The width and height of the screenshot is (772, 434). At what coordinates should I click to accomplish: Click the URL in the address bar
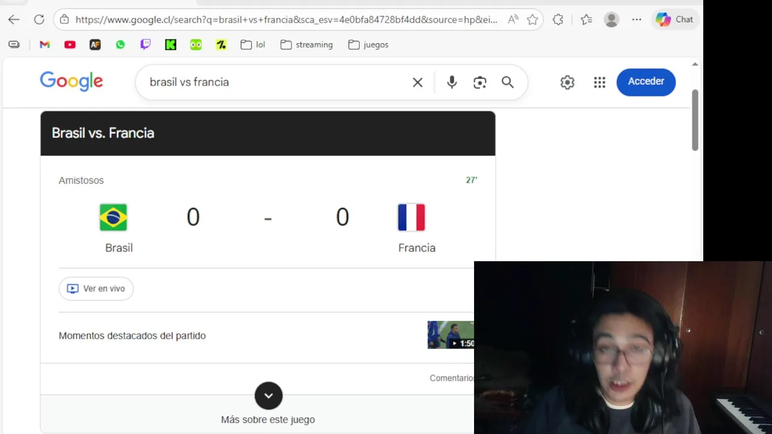pos(286,19)
